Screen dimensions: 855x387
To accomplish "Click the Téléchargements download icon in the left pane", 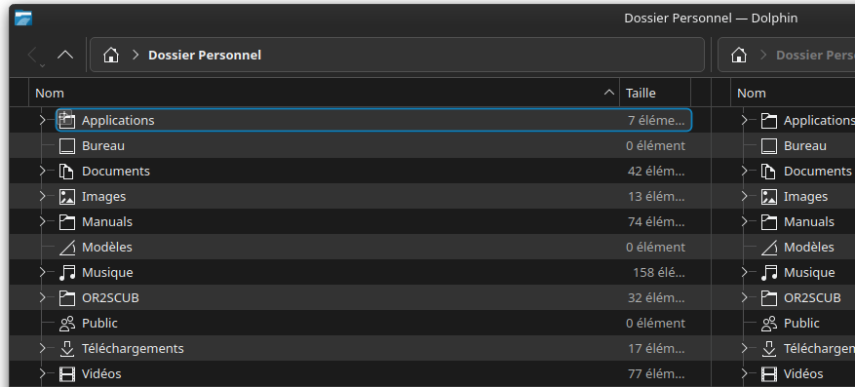I will 67,348.
